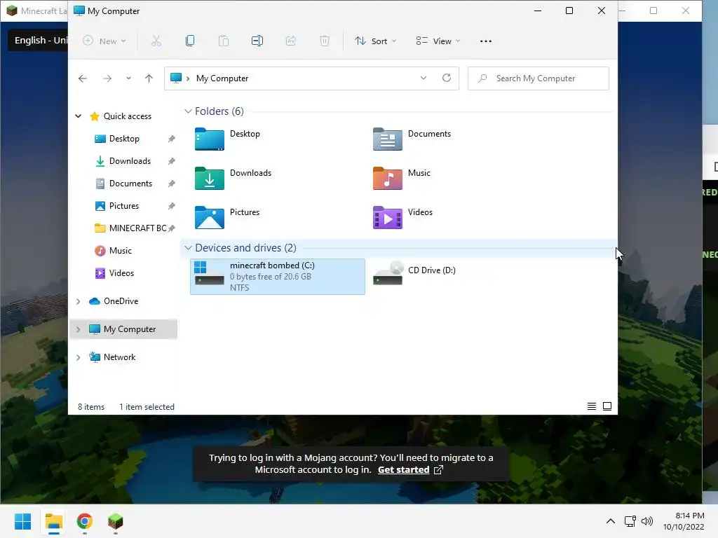Click the Rename icon in toolbar
Screen dimensions: 718x538
257,41
